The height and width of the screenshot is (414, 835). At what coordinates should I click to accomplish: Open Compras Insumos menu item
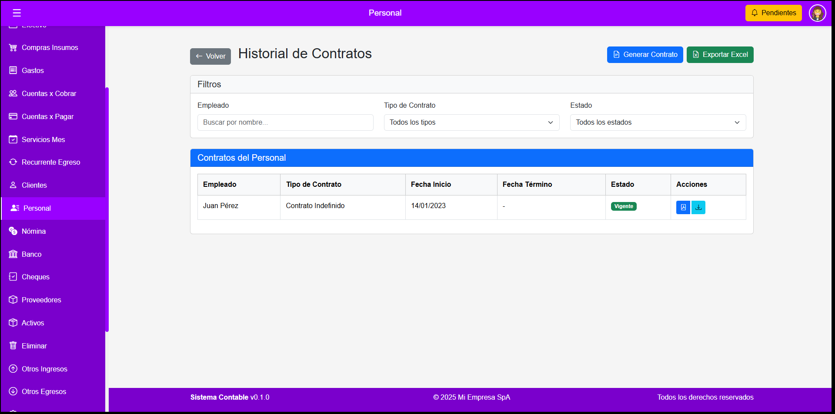pyautogui.click(x=53, y=47)
